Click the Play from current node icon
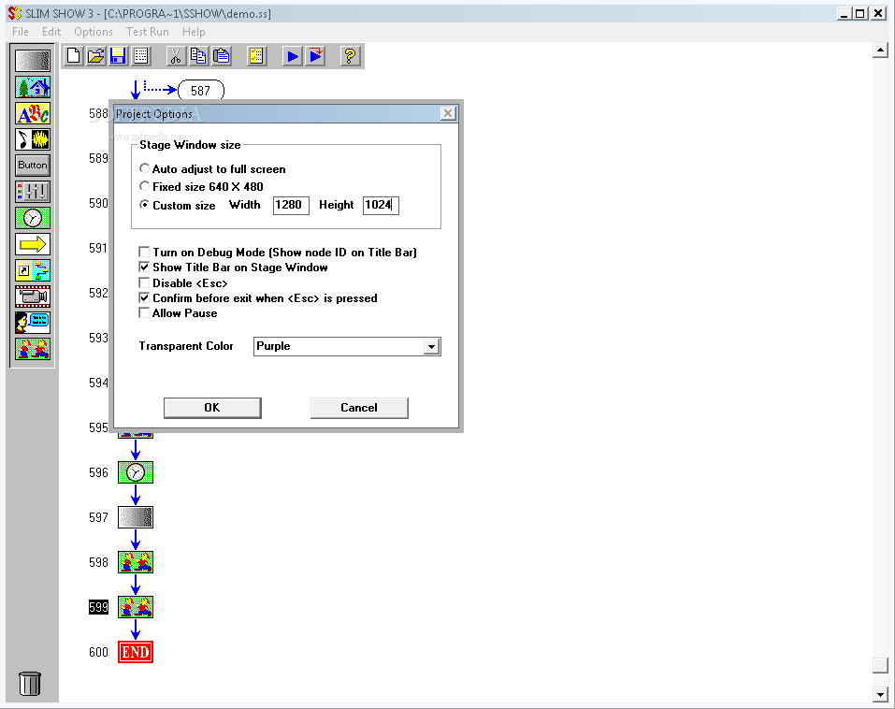 pos(315,56)
